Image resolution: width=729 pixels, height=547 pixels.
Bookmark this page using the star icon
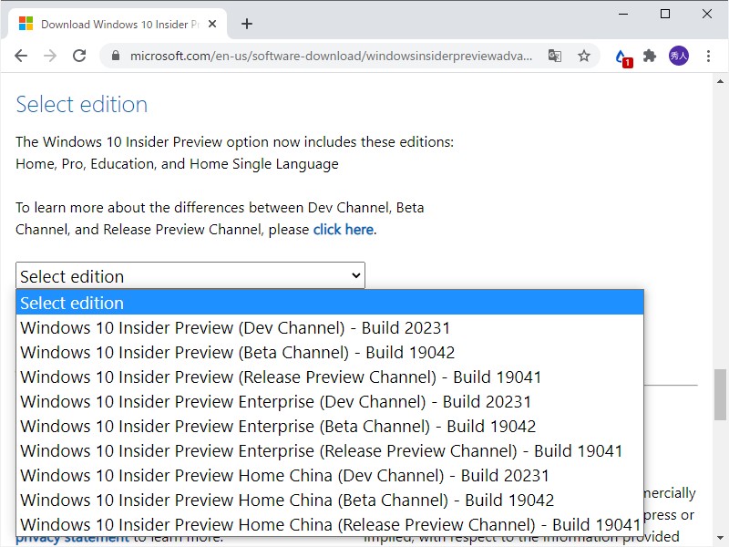click(583, 56)
